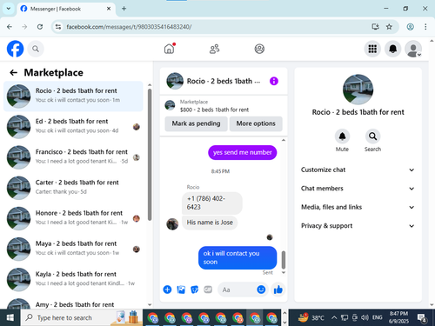Click the conversation list scrollbar
This screenshot has height=326, width=435.
point(150,155)
